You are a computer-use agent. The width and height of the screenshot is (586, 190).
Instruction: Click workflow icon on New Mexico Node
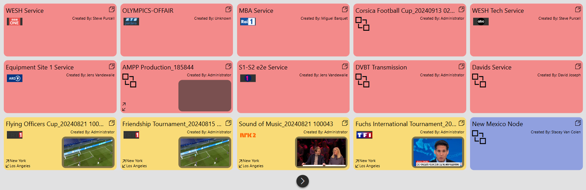click(x=479, y=137)
